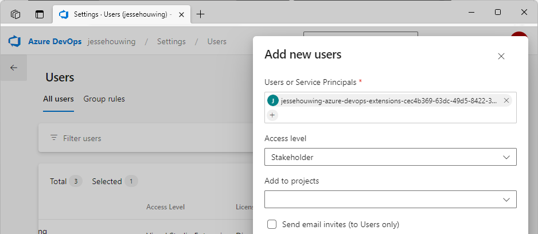Click the filter icon beside Filter users
Viewport: 538px width, 234px height.
click(54, 138)
